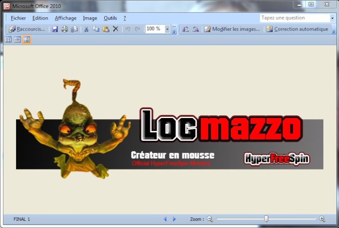The image size is (339, 228).
Task: Click Modifier les images button
Action: [232, 29]
